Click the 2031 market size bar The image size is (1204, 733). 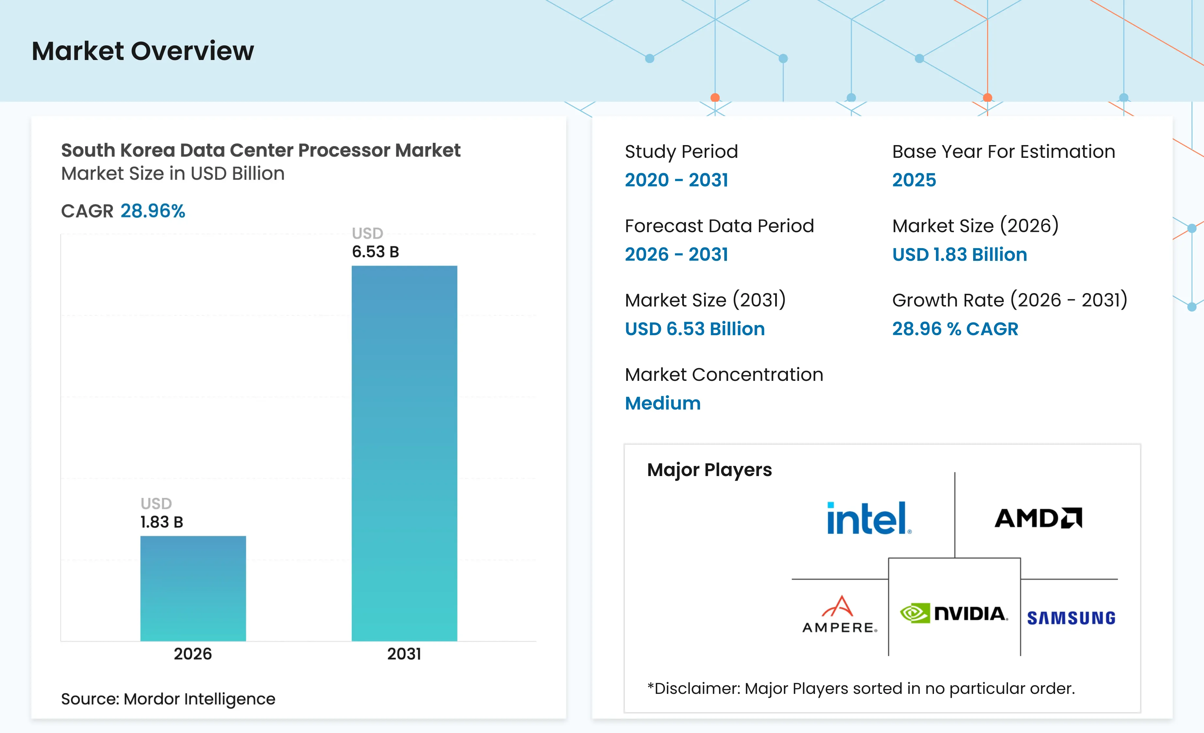(405, 454)
